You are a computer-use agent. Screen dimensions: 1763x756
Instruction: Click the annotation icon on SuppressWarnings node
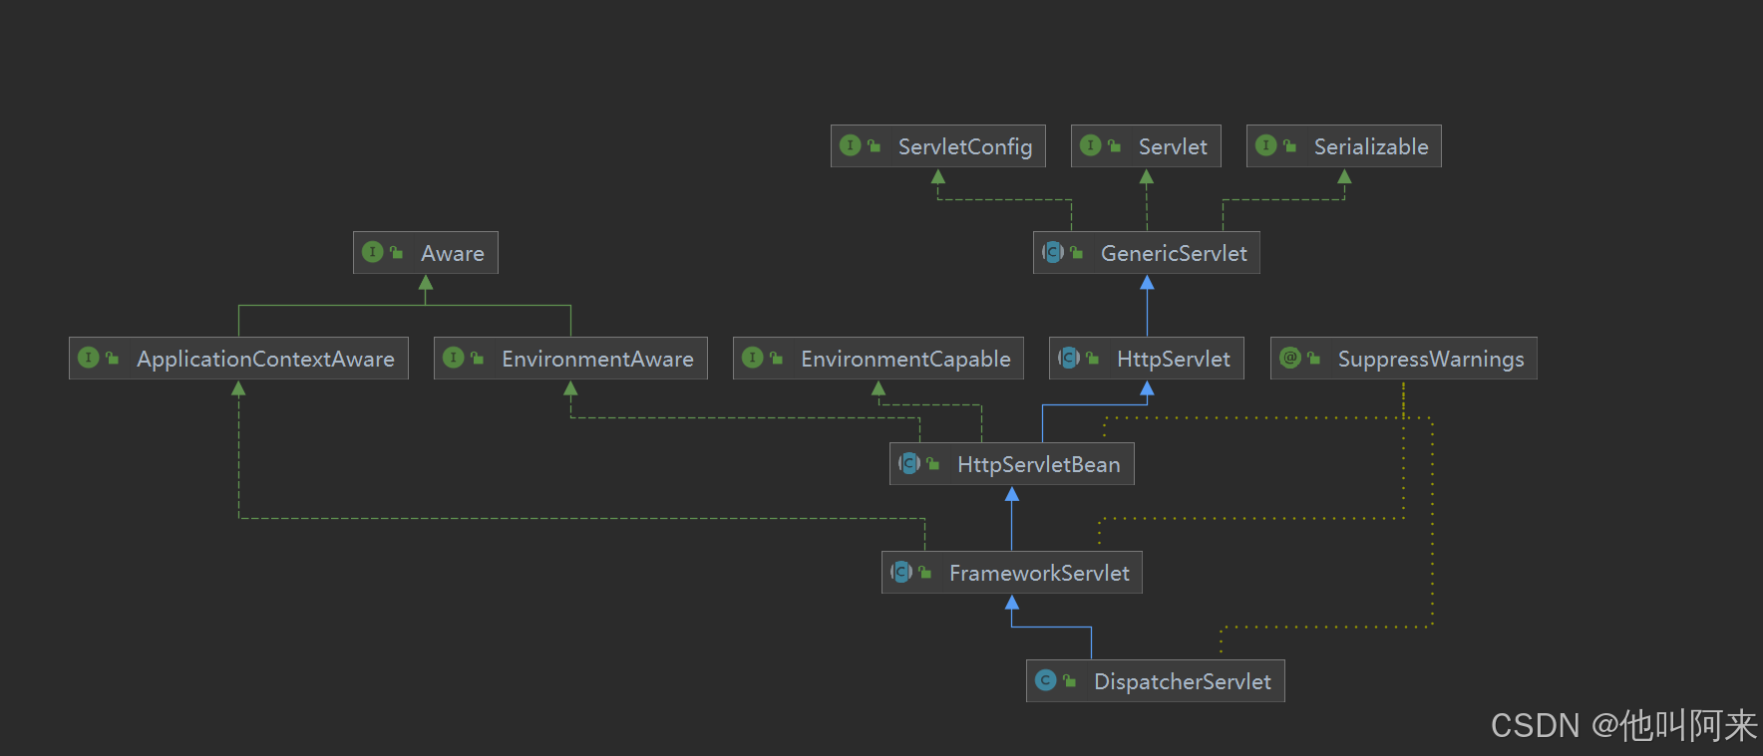coord(1289,358)
